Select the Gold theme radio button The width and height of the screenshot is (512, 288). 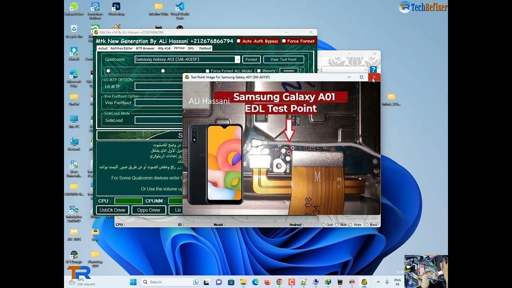coord(324,225)
